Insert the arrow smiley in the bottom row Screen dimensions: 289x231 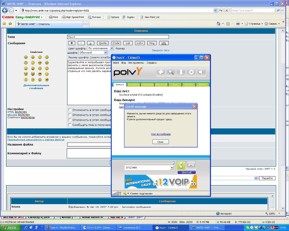pyautogui.click(x=47, y=80)
